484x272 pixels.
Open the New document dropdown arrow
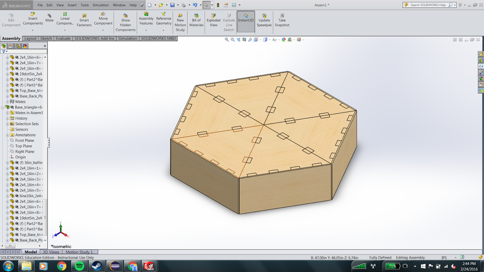155,5
